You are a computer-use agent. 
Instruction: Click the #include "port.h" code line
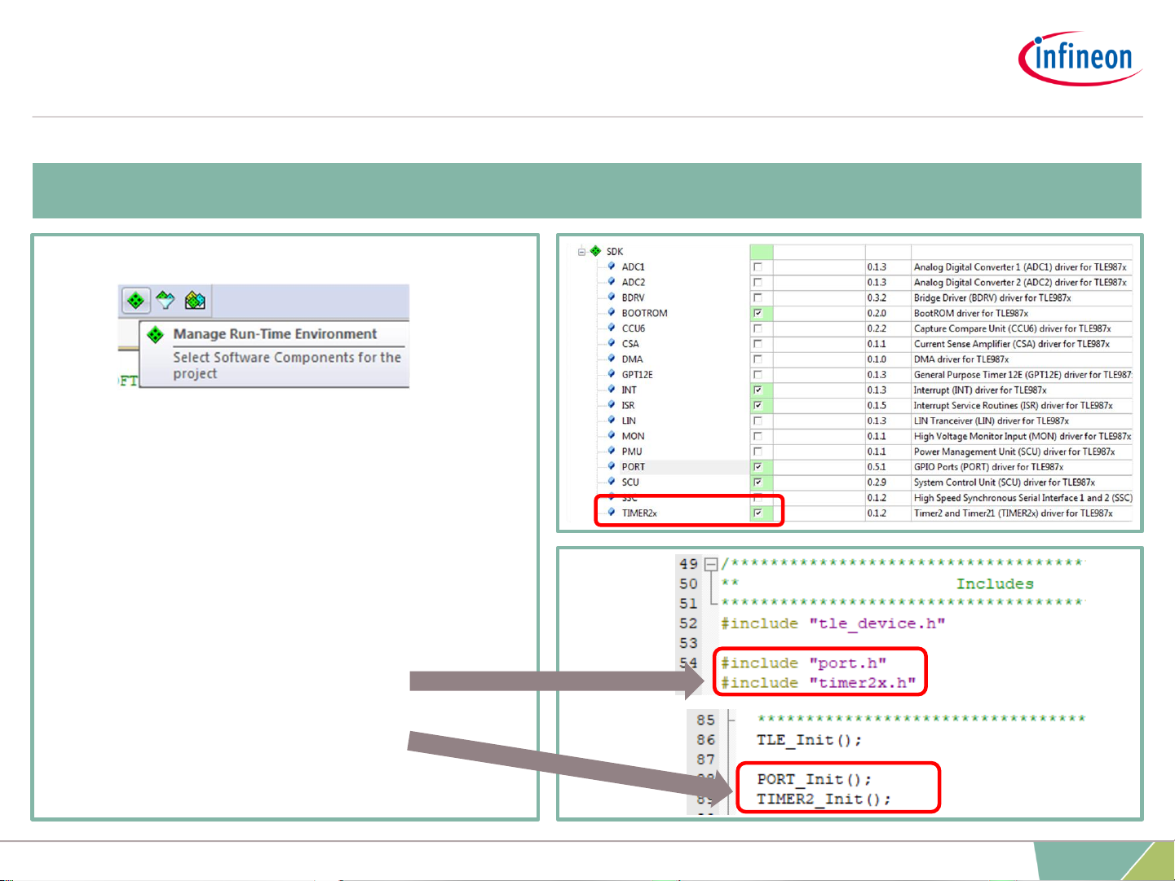(x=803, y=663)
